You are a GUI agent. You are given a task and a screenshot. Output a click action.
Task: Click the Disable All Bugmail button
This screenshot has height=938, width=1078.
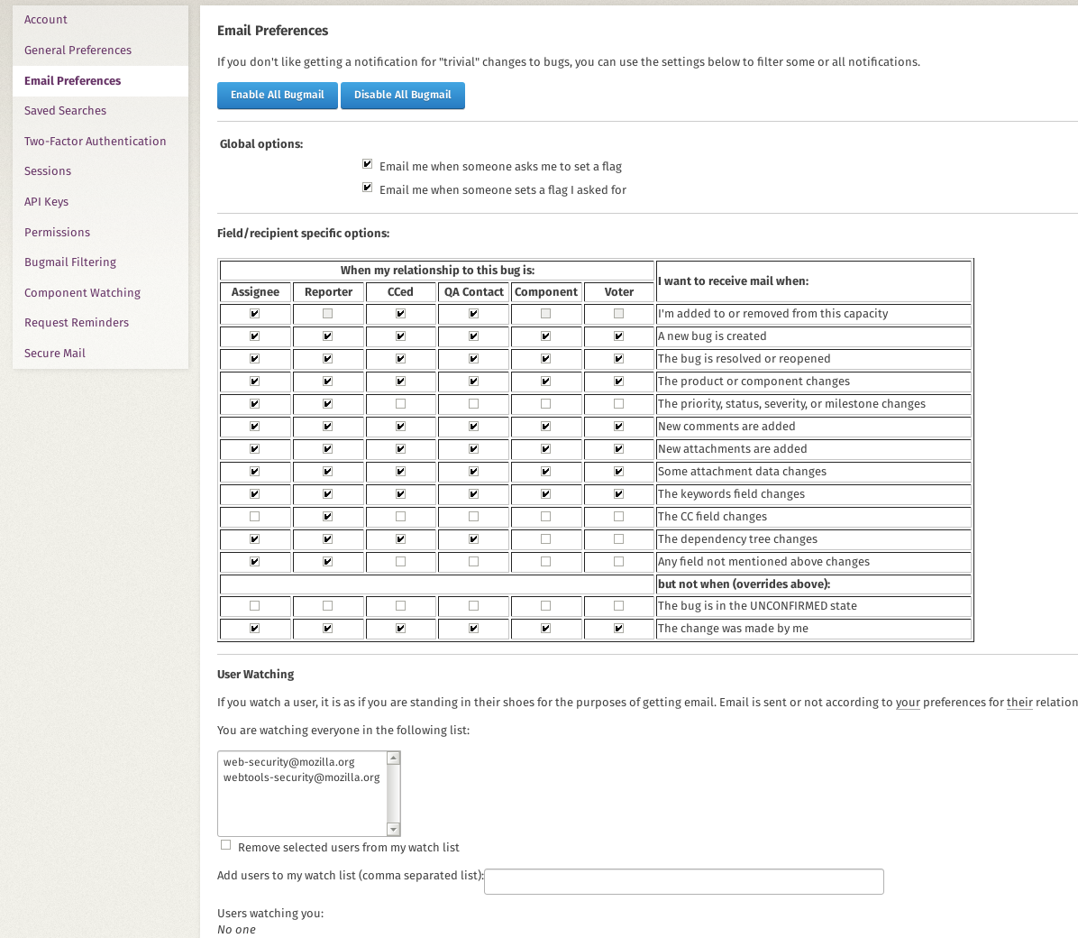[403, 95]
